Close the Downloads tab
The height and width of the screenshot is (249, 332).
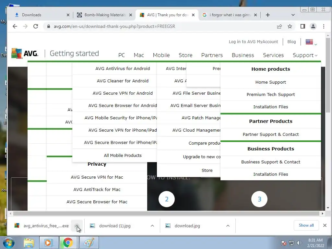click(x=68, y=15)
